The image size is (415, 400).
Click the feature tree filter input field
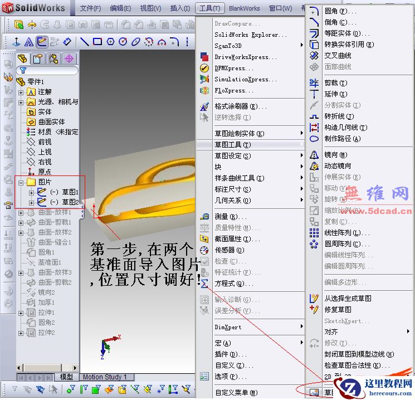pyautogui.click(x=49, y=71)
